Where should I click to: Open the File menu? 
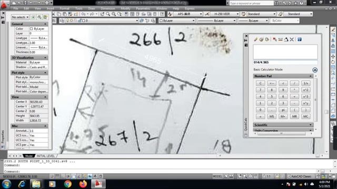(x=16, y=8)
